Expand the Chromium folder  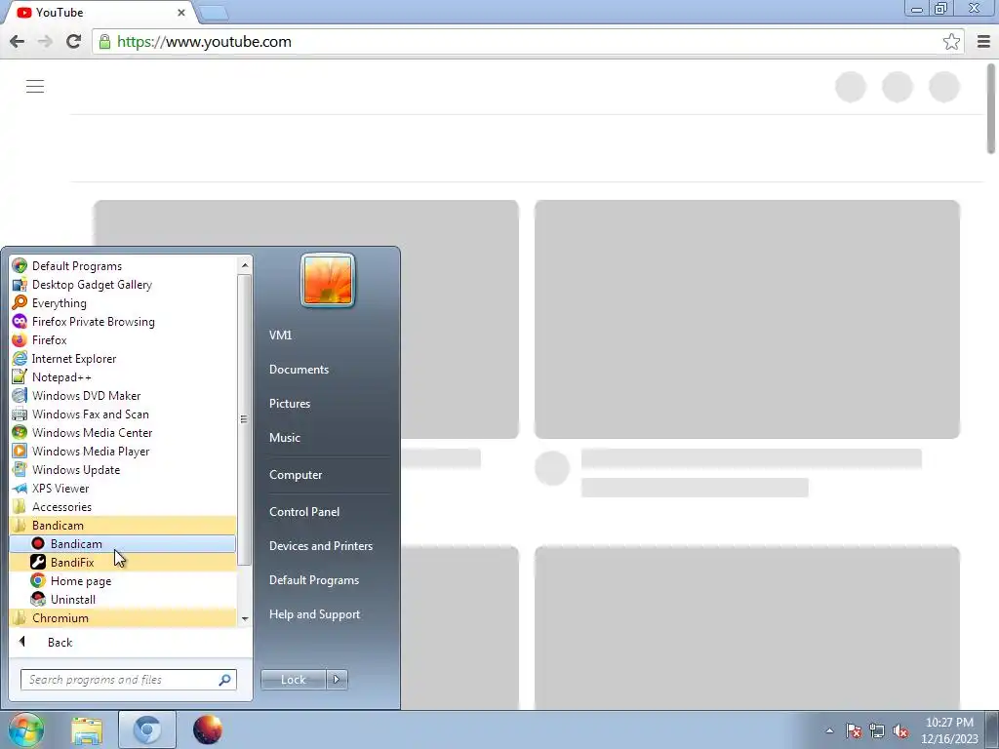click(x=122, y=617)
